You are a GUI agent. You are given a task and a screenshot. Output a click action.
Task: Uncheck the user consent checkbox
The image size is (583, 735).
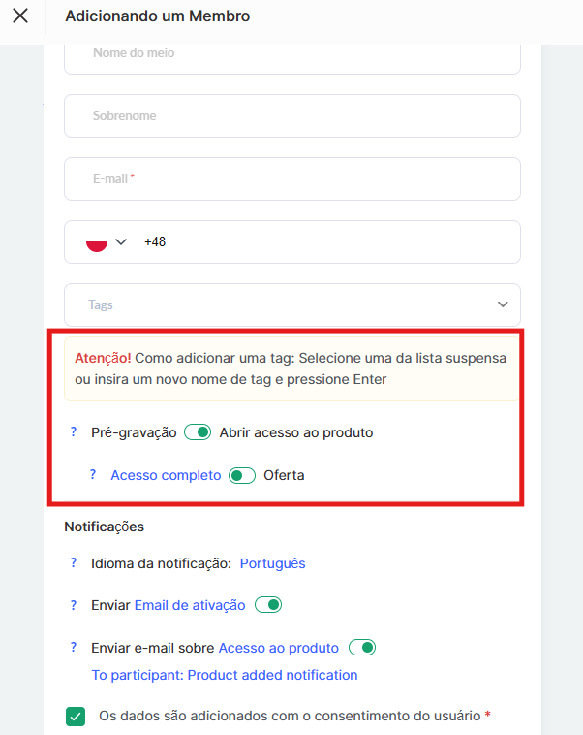click(76, 717)
